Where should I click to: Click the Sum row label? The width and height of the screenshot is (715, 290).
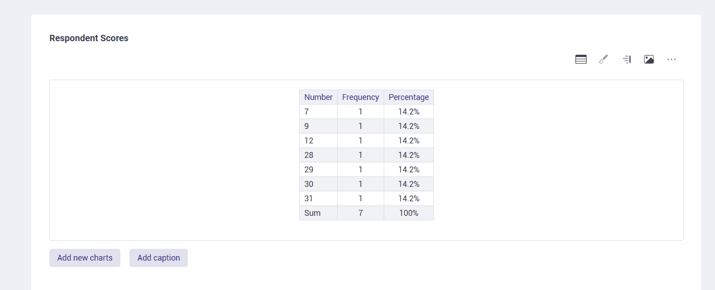pos(318,213)
